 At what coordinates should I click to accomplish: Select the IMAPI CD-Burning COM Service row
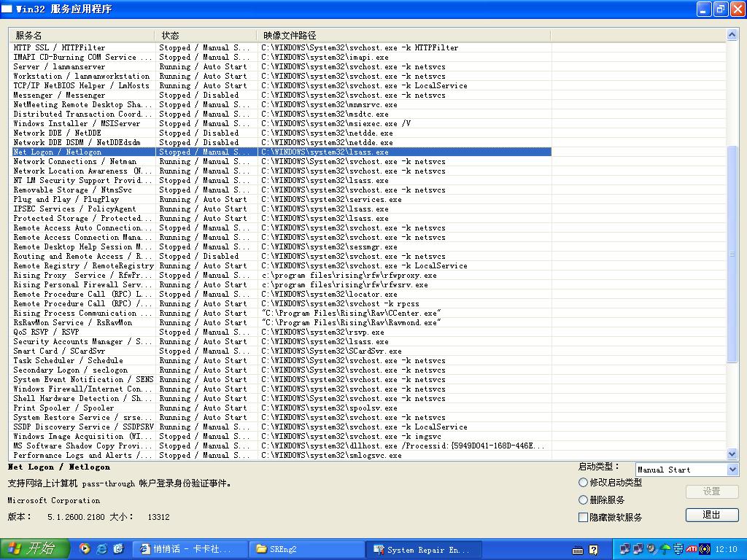pyautogui.click(x=281, y=57)
